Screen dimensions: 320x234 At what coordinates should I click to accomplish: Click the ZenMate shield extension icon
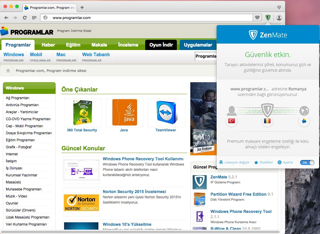(268, 18)
